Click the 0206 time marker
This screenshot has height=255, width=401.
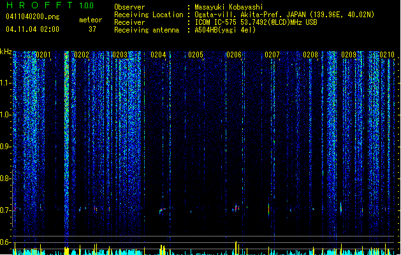coord(234,55)
